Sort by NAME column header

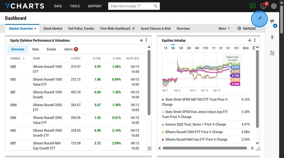pyautogui.click(x=36, y=58)
